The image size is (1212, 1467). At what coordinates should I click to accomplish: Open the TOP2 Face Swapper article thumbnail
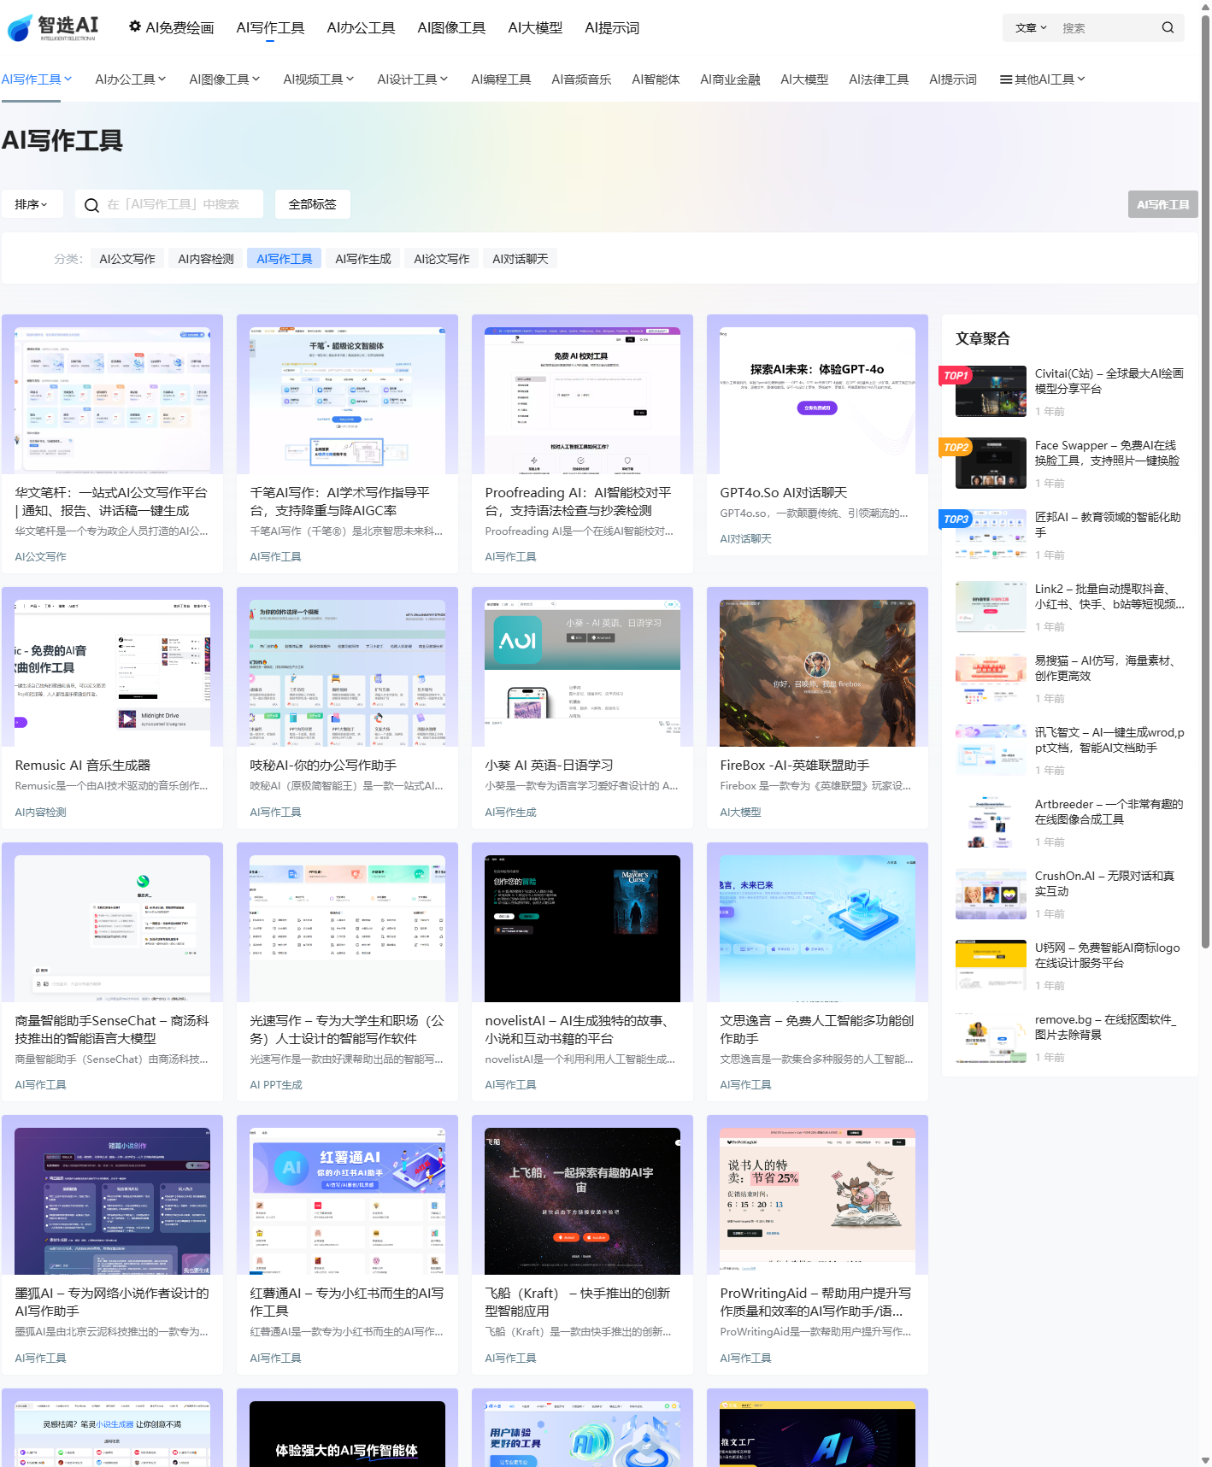tap(991, 463)
